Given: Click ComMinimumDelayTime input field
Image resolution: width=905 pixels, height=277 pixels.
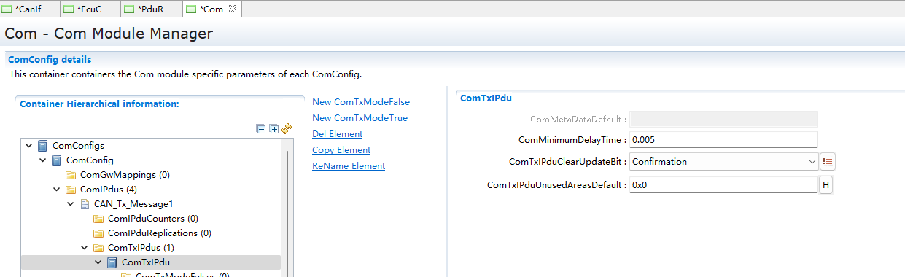Looking at the screenshot, I should pyautogui.click(x=723, y=139).
